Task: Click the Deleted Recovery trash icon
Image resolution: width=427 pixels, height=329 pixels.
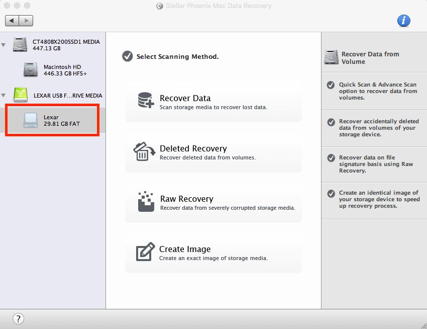Action: click(144, 151)
